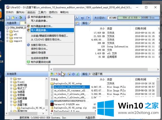
Task: Select the 贴吧直播 folder in local tree
Action: (x=22, y=98)
